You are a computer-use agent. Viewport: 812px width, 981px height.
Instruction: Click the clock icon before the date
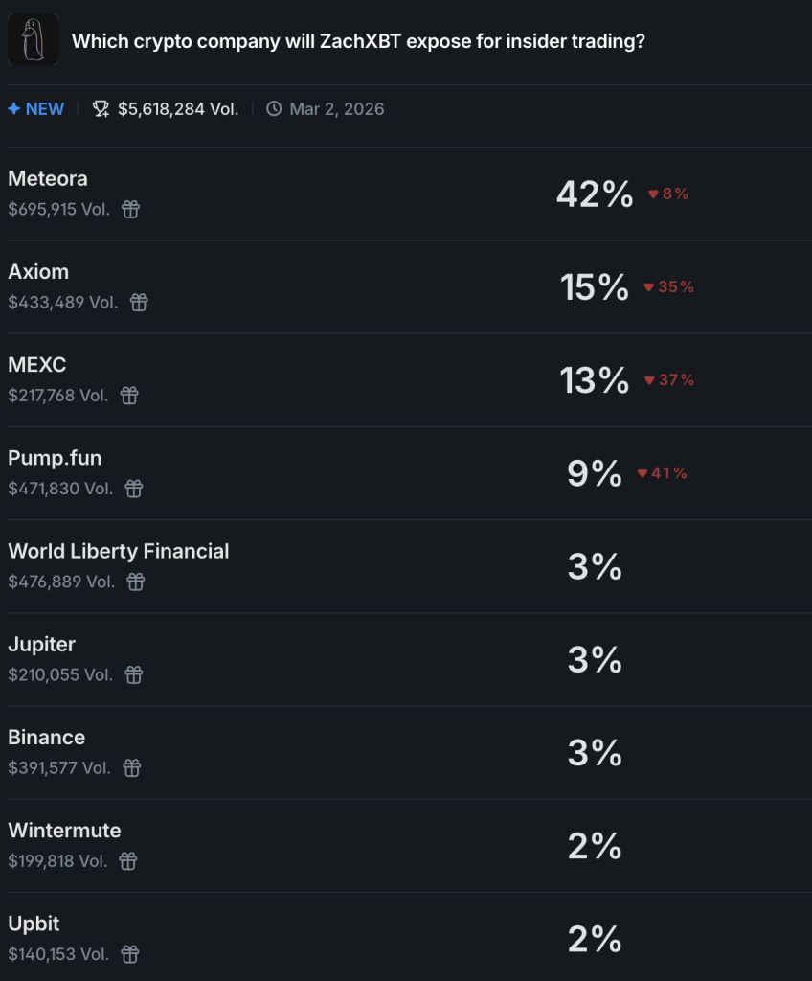[x=273, y=108]
